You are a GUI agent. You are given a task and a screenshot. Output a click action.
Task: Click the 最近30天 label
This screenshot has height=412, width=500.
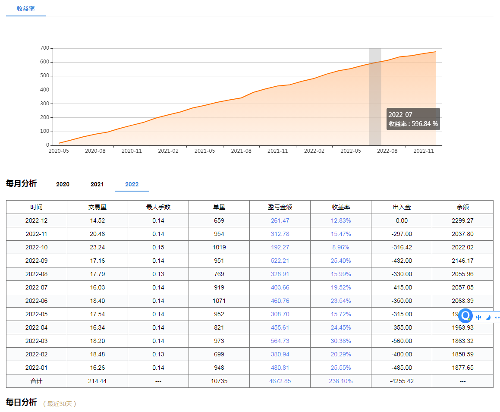coord(60,404)
